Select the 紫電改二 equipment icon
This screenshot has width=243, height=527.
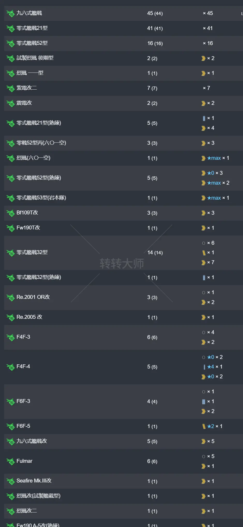coord(11,88)
